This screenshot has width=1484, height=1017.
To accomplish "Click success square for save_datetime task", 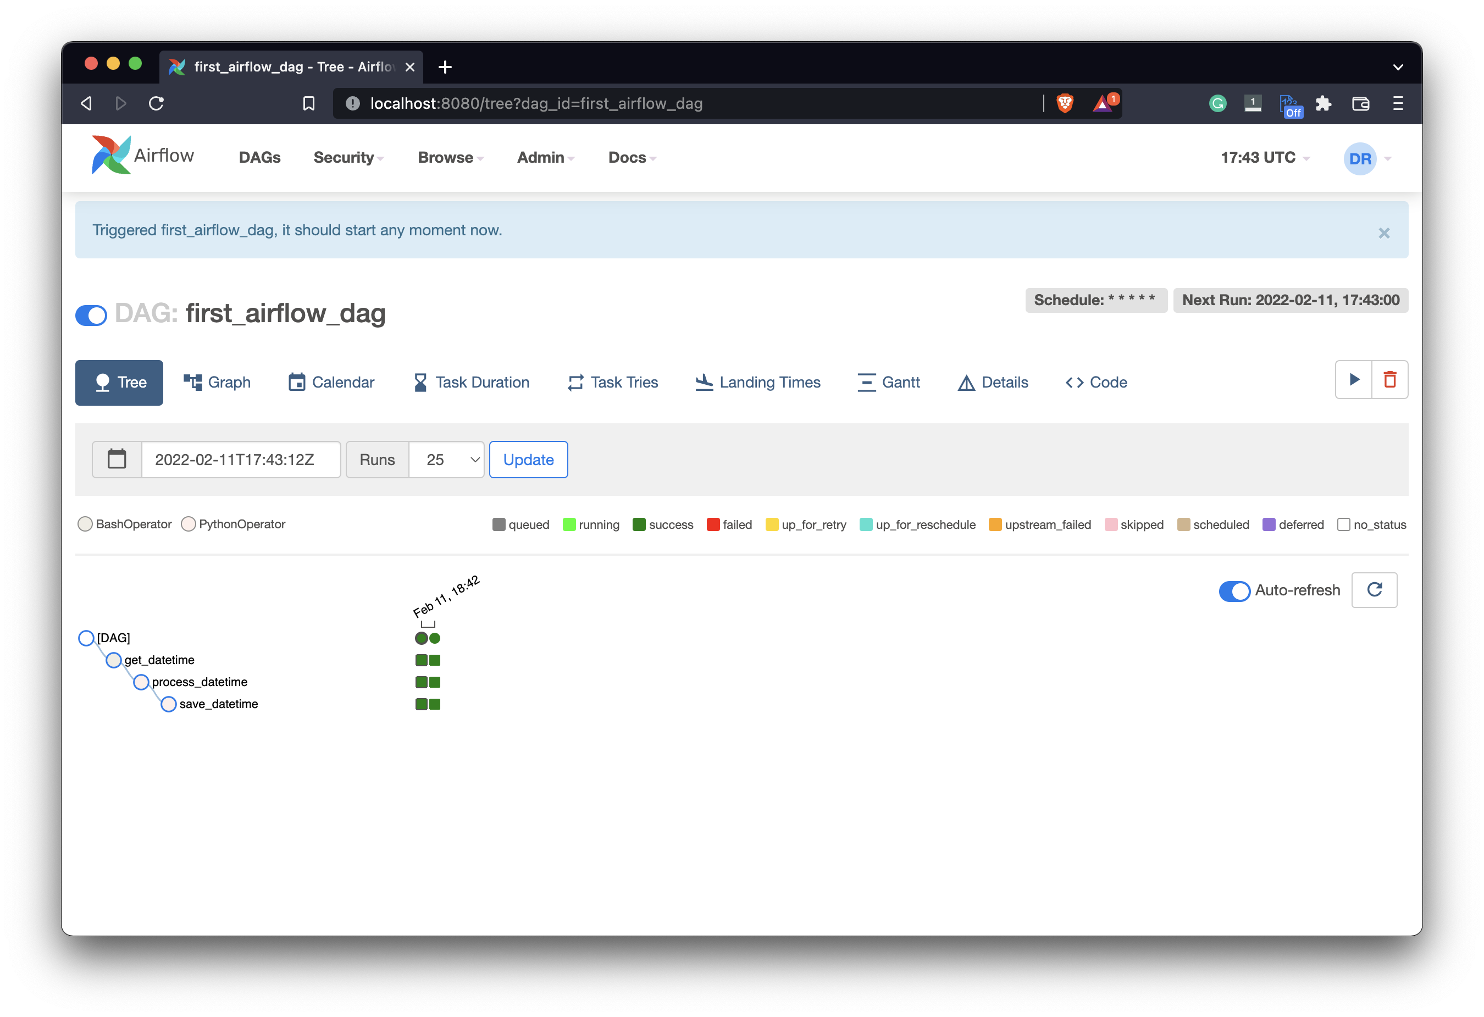I will (x=422, y=704).
